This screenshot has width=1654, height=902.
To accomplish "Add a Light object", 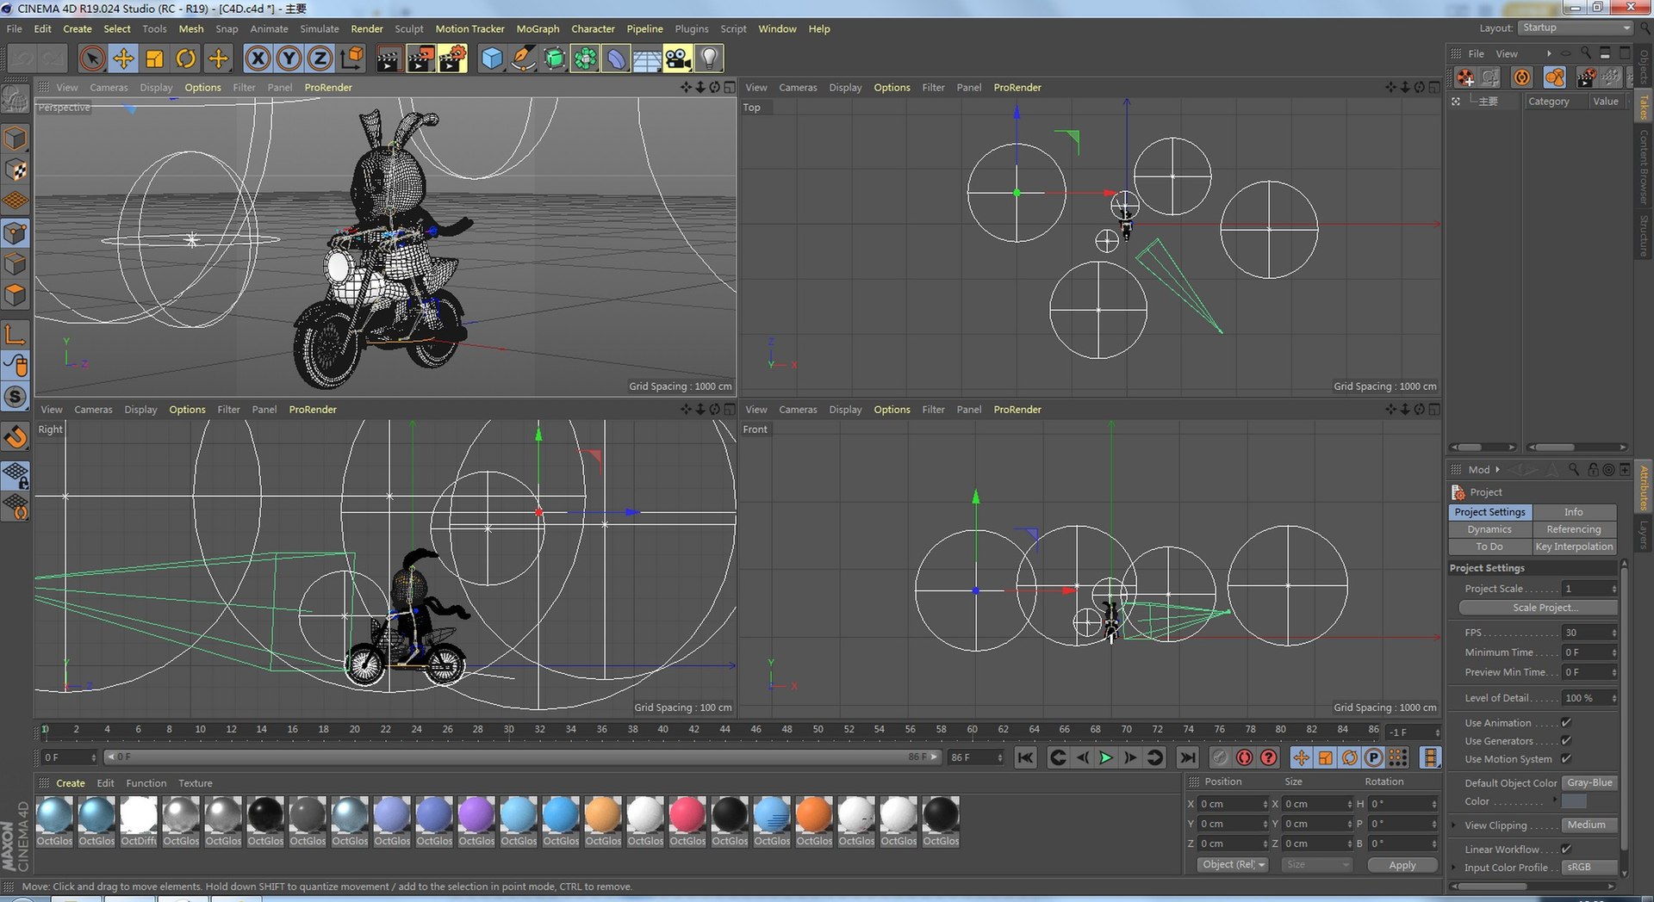I will (709, 59).
